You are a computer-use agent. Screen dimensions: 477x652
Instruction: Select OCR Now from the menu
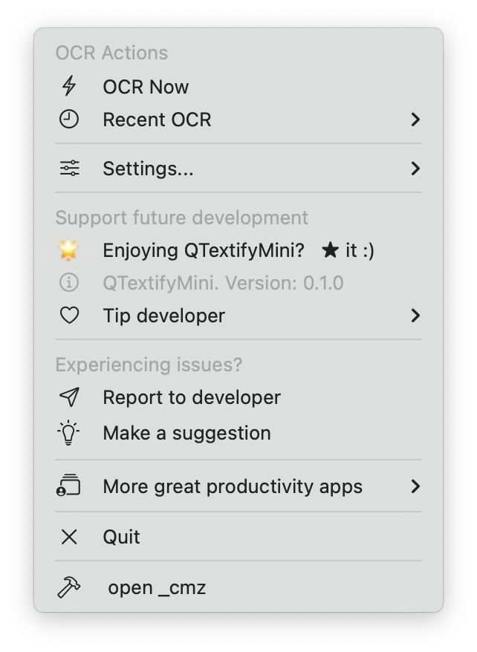pyautogui.click(x=146, y=87)
